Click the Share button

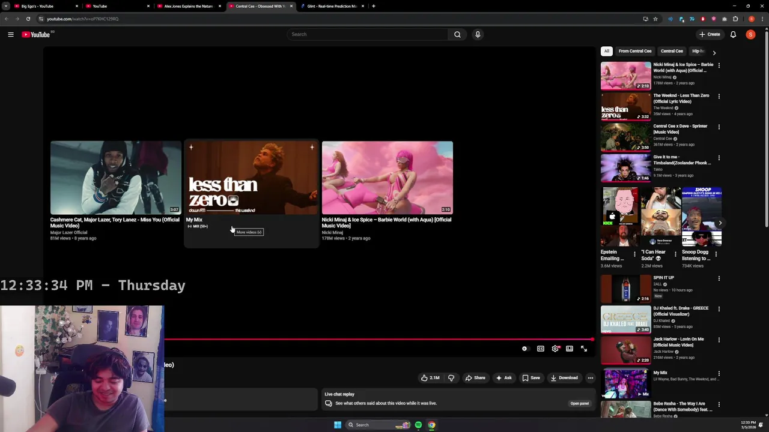click(x=475, y=378)
